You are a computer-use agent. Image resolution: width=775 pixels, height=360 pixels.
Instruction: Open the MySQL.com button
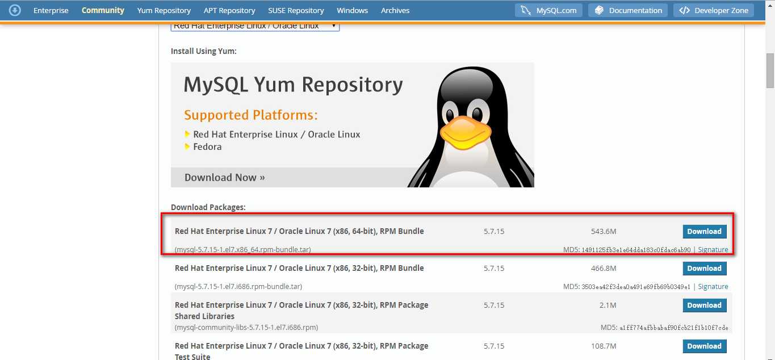coord(549,10)
